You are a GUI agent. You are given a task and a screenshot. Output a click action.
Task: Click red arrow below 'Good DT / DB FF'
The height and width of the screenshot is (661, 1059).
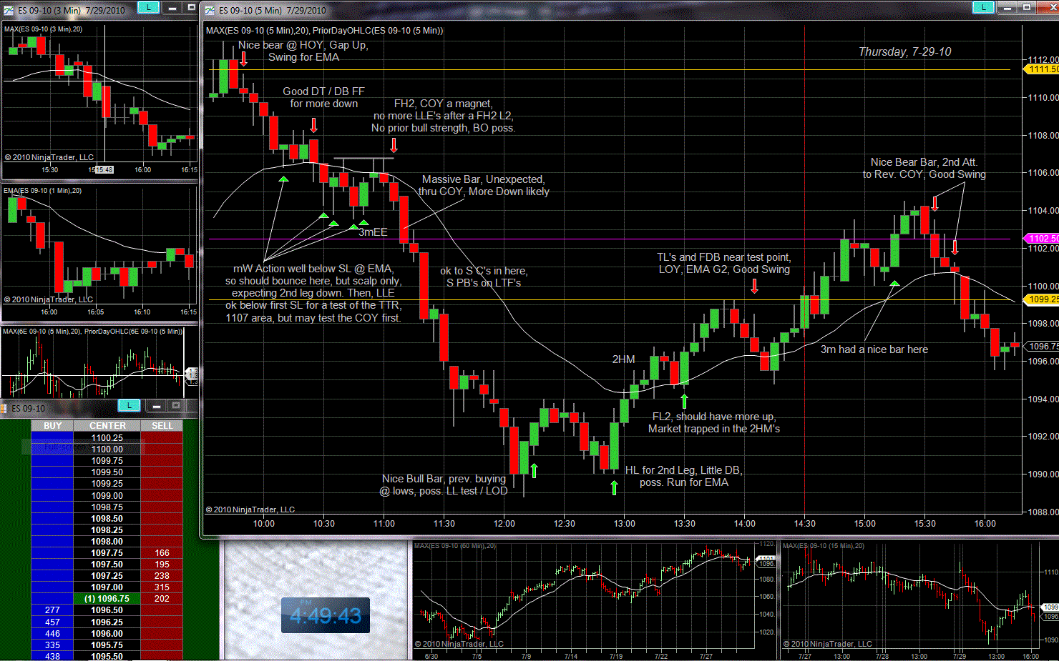coord(313,125)
